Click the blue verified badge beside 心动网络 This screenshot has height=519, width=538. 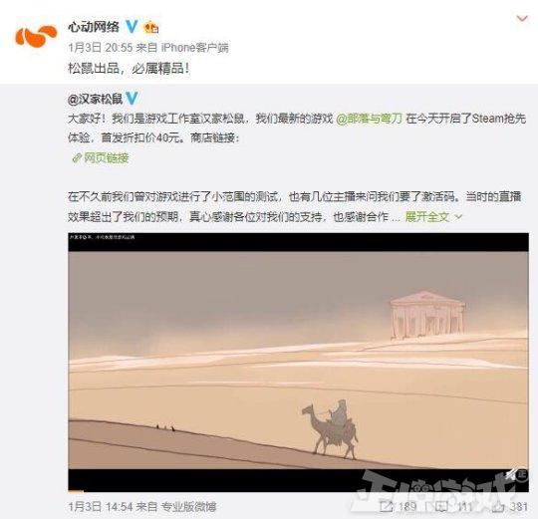click(x=132, y=27)
